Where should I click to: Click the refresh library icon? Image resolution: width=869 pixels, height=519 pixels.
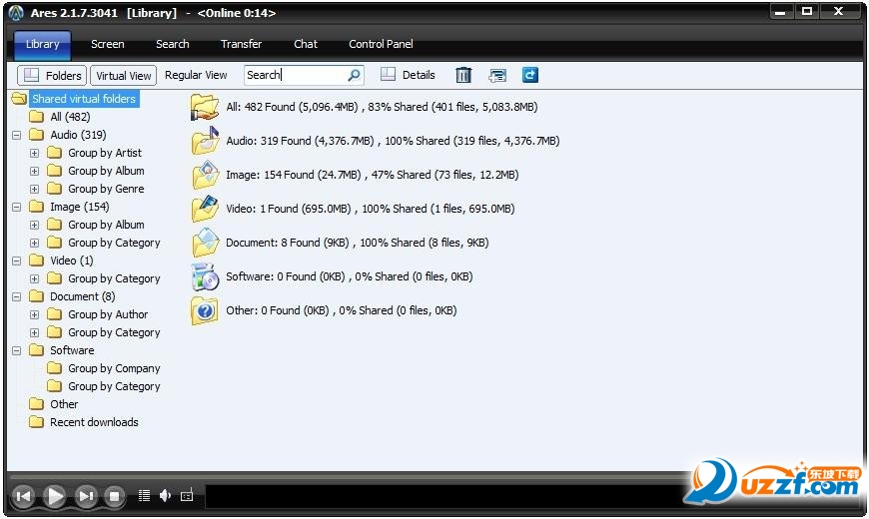[x=529, y=75]
